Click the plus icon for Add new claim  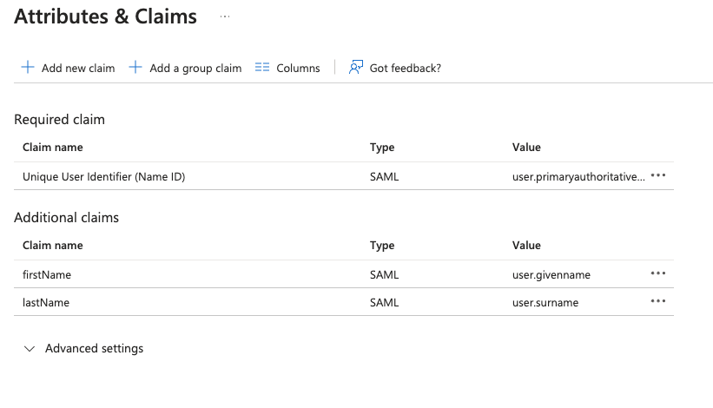28,68
